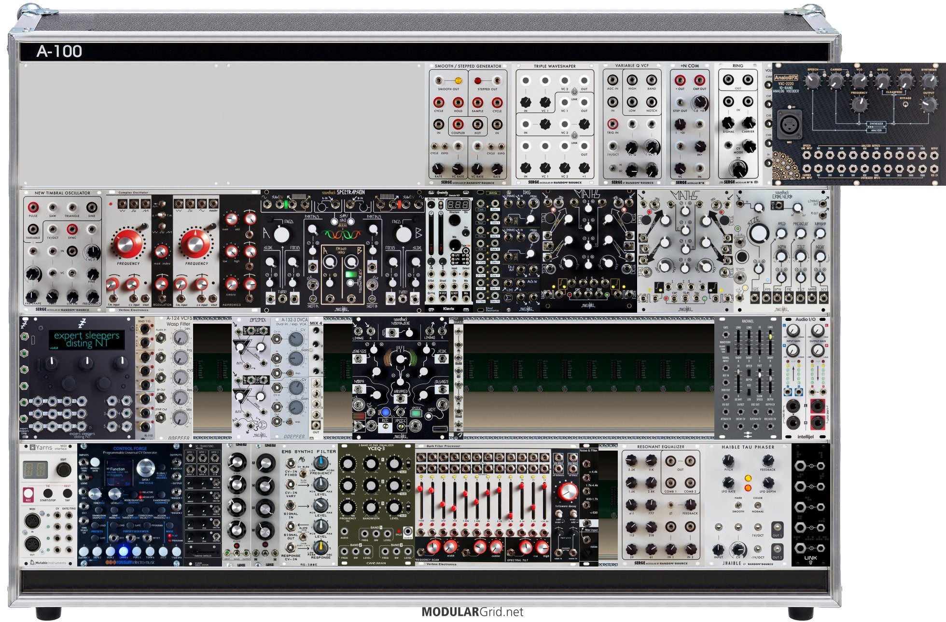Click the red followers decay knob
Viewport: 946px width, 622px height.
567,492
